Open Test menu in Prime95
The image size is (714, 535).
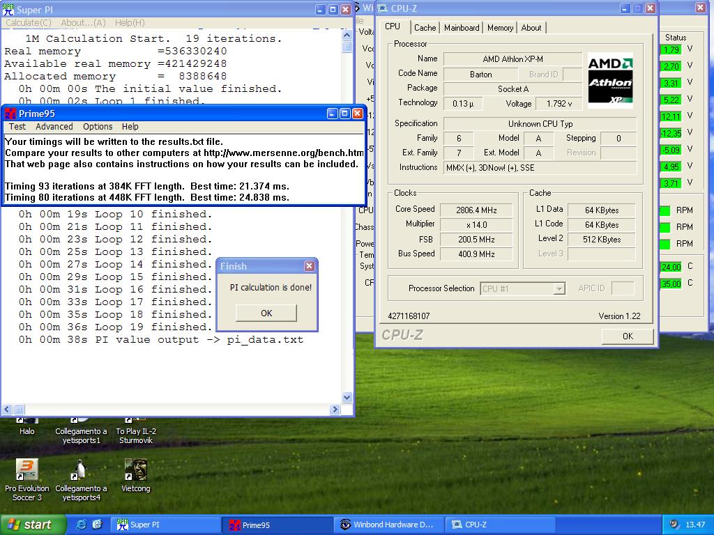[17, 127]
